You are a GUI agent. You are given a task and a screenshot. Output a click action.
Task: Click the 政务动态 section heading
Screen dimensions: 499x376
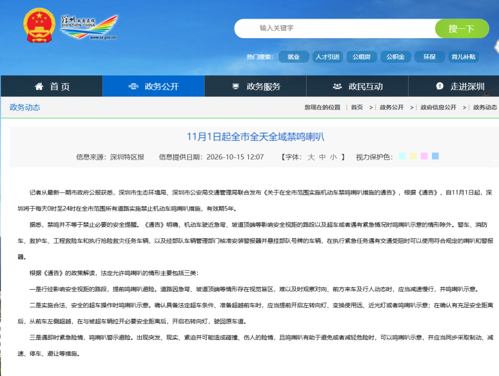point(25,107)
